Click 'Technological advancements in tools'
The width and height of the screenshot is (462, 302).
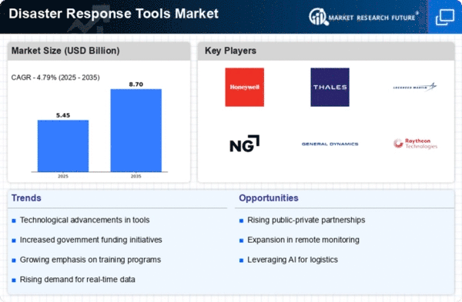point(85,220)
